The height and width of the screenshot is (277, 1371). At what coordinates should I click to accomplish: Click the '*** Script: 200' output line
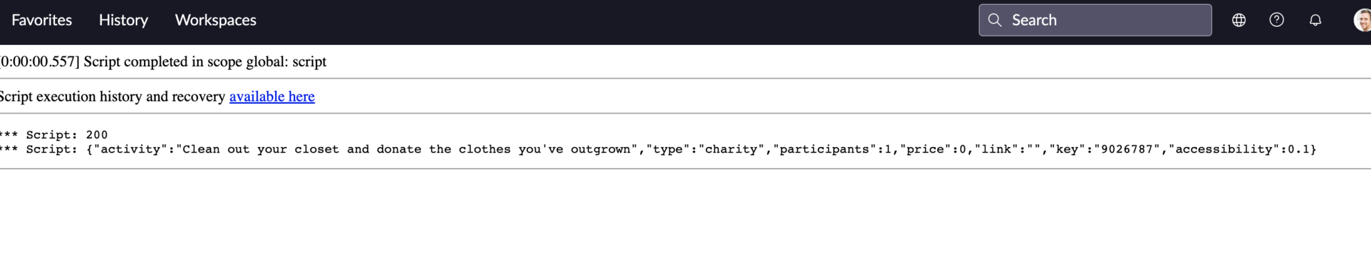(54, 134)
